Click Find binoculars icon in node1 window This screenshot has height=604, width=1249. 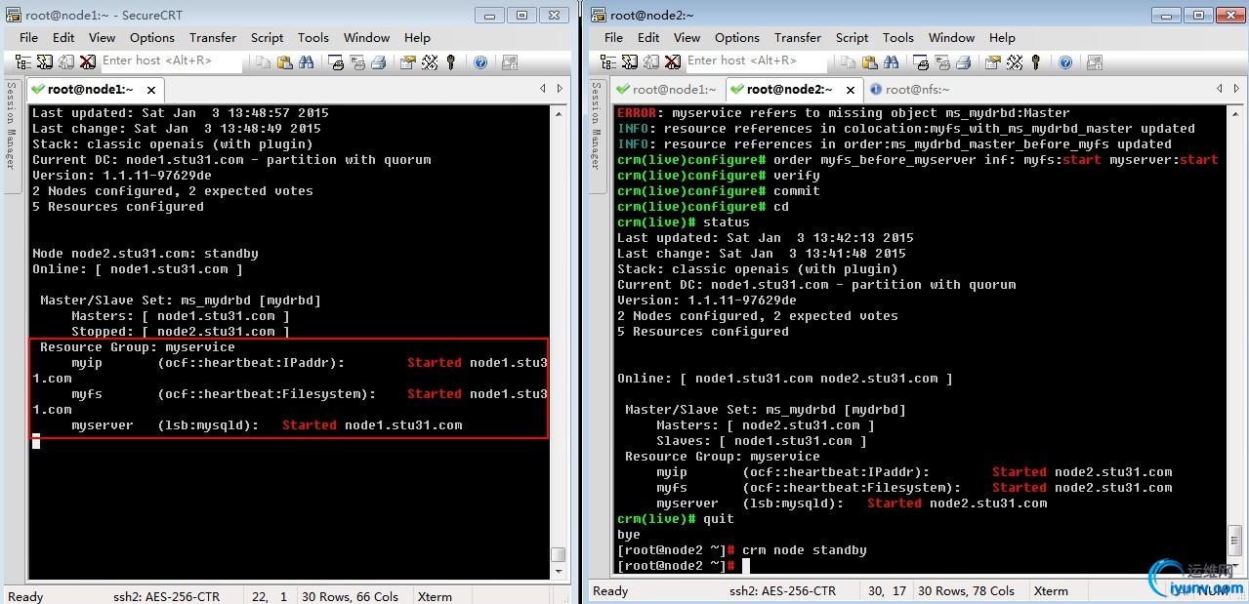[x=307, y=61]
